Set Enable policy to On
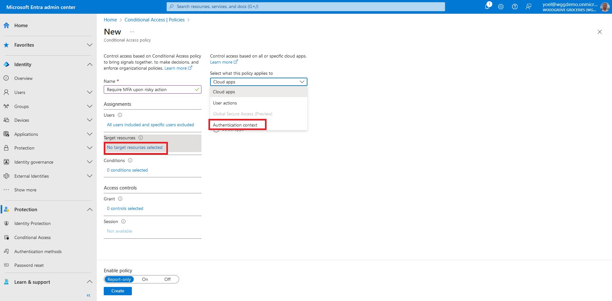Image resolution: width=612 pixels, height=301 pixels. (145, 279)
